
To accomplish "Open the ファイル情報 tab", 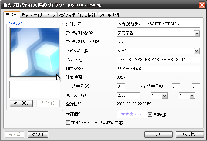I will tap(109, 15).
